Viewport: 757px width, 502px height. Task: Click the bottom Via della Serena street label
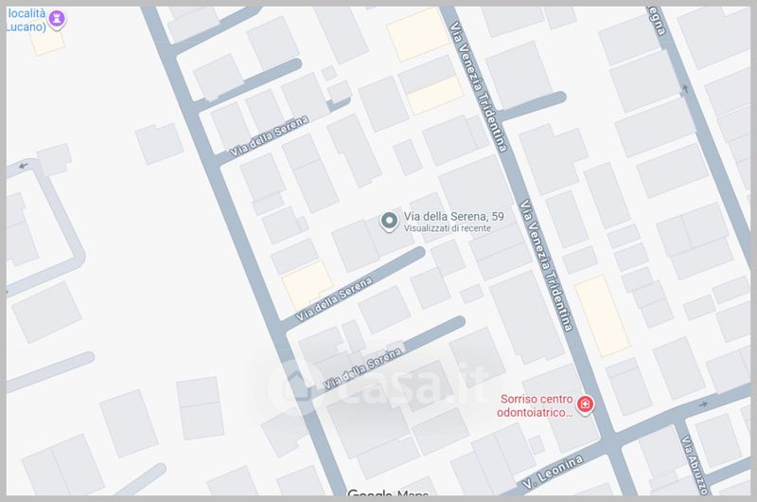(362, 368)
